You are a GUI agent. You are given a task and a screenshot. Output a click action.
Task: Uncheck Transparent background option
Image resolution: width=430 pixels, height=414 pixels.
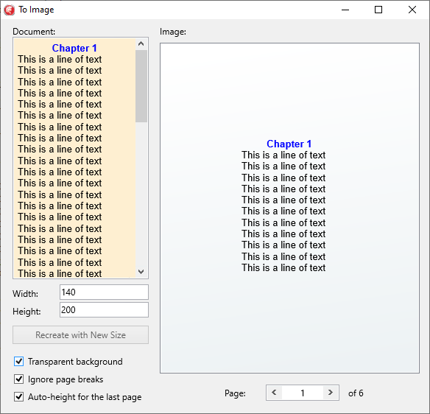pyautogui.click(x=18, y=362)
